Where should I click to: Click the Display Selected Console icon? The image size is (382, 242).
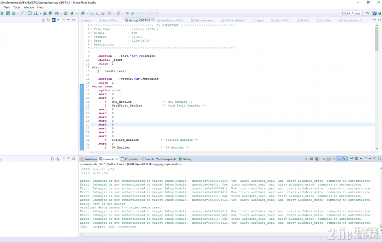(x=357, y=159)
